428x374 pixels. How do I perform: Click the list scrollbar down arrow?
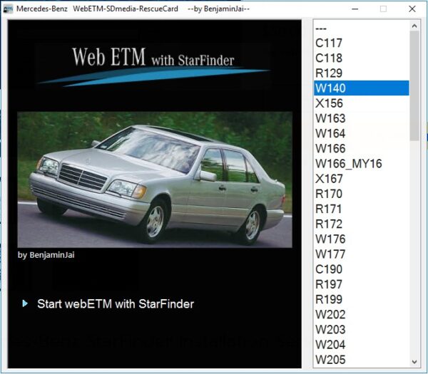click(414, 362)
